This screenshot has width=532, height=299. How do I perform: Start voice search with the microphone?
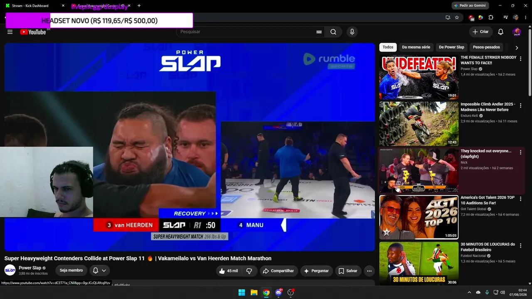[x=352, y=32]
